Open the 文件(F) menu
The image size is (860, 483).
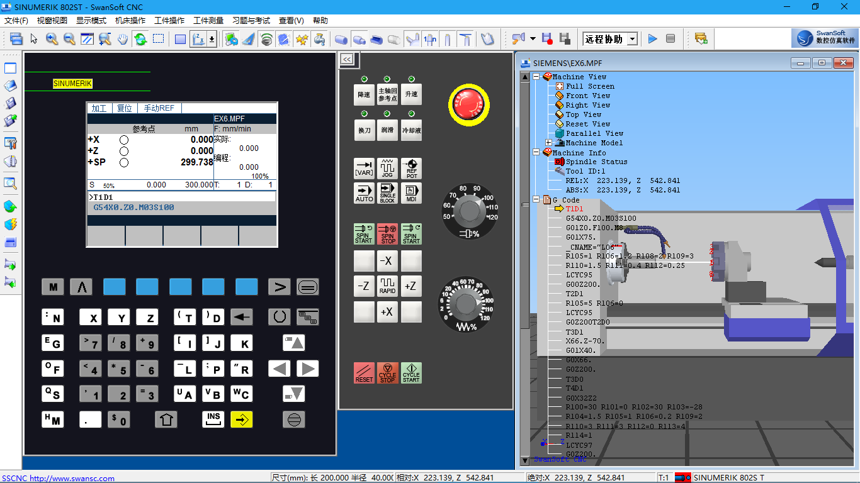coord(16,21)
